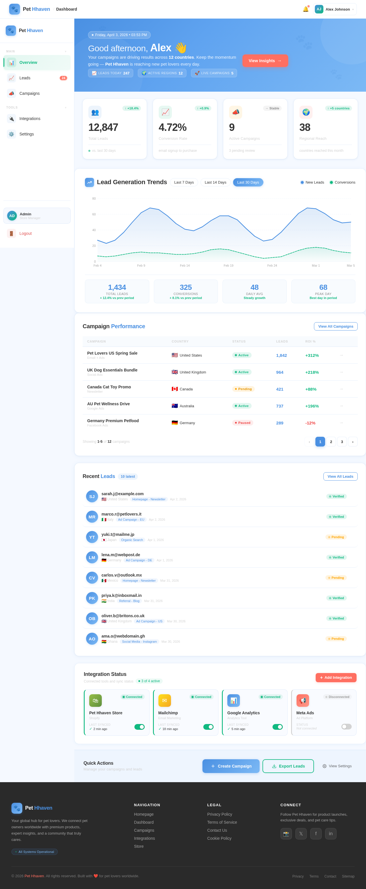This screenshot has width=366, height=889.
Task: Disable Mailchimp sync toggle
Action: [208, 727]
